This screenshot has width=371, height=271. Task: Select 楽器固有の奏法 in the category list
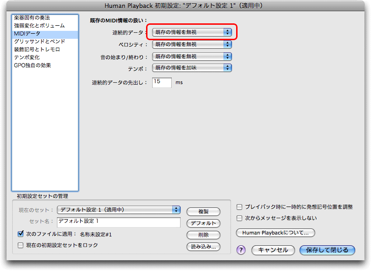[45, 18]
